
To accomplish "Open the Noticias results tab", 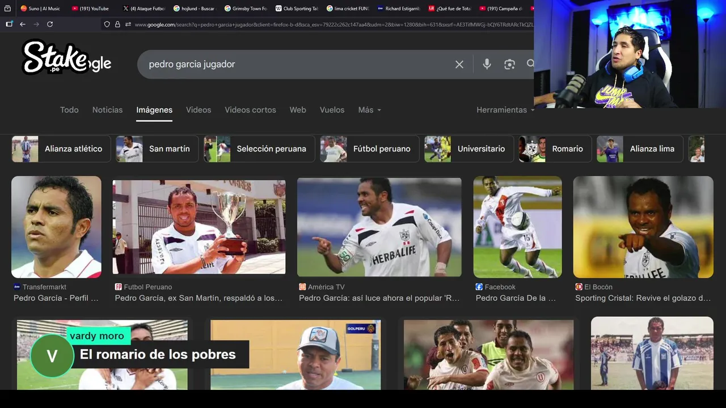I will tap(107, 110).
